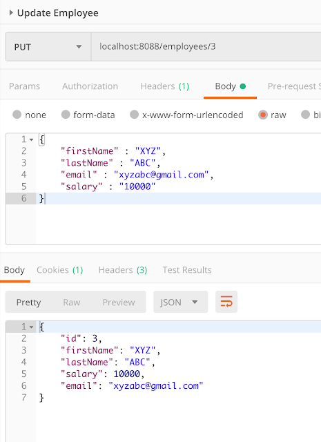
Task: Select the form-data radio button
Action: tap(66, 115)
